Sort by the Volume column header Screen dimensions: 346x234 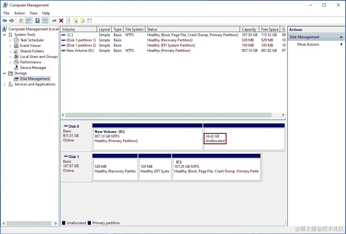click(79, 29)
